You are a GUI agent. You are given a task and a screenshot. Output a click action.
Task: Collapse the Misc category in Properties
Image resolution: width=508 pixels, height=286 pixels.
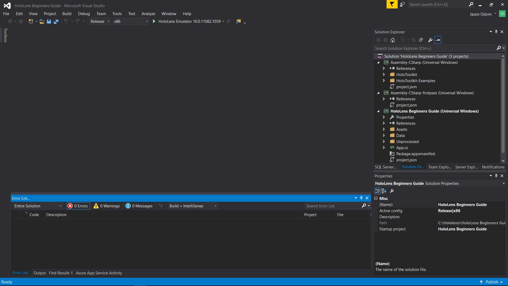tap(376, 198)
